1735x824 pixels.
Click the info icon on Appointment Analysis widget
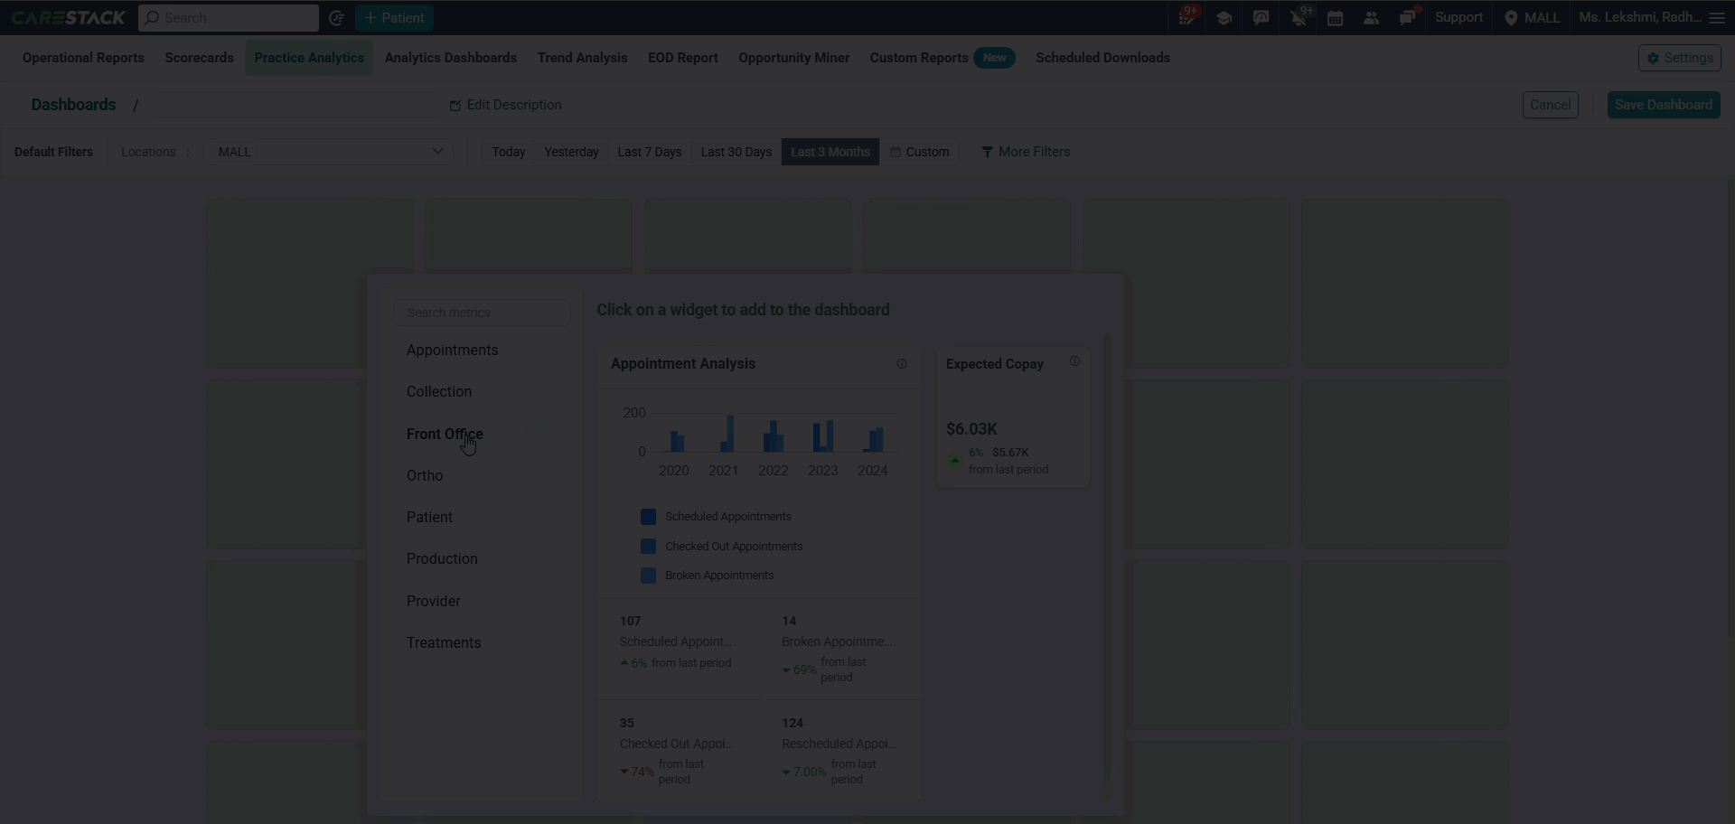tap(902, 364)
